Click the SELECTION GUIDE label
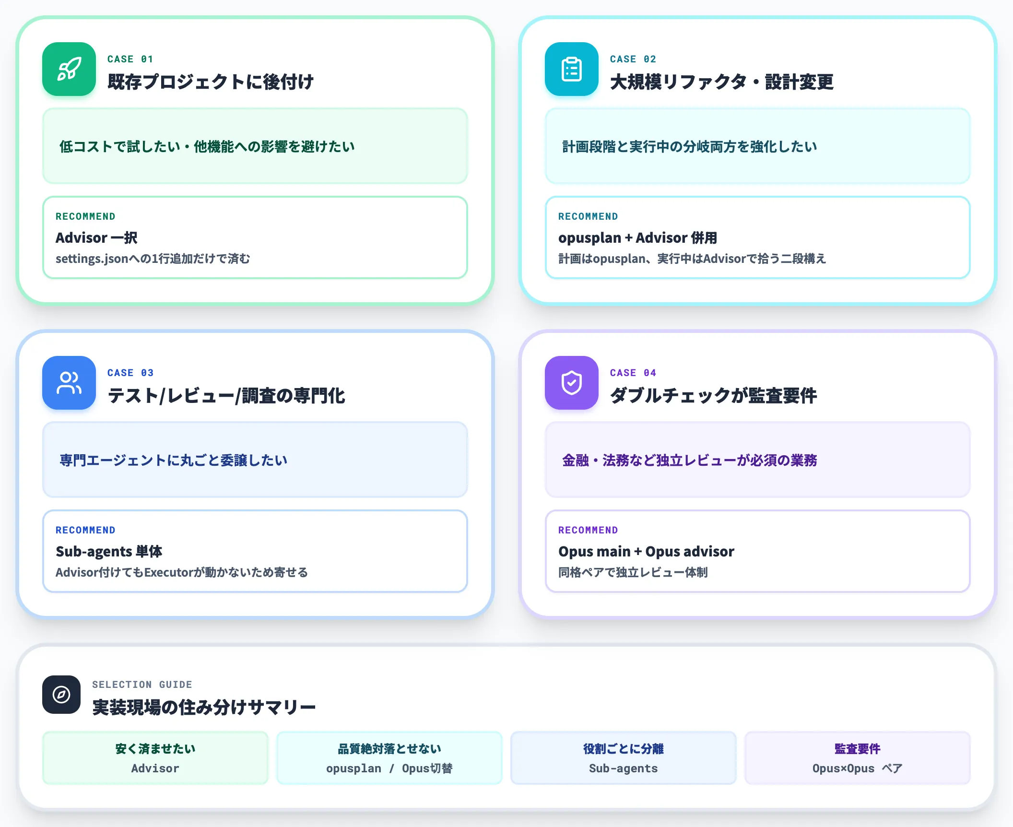The width and height of the screenshot is (1013, 827). (x=142, y=685)
